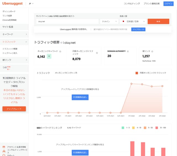This screenshot has width=177, height=156.
Task: Open アカウント＆請求情報 card icon in sidebar
Action: [4, 147]
